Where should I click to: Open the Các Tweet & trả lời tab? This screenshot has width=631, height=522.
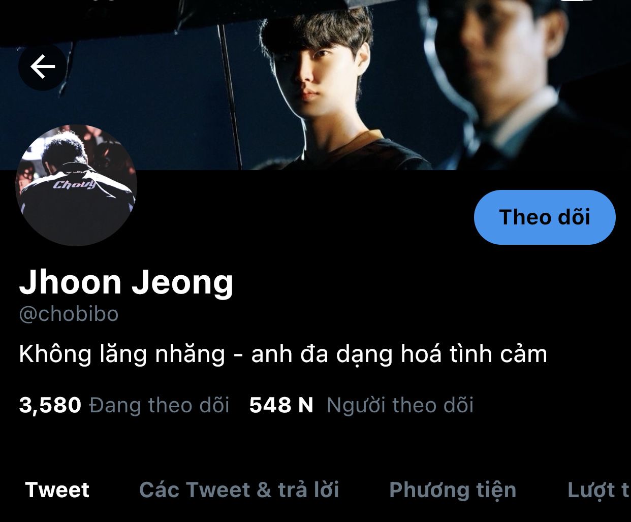click(239, 490)
